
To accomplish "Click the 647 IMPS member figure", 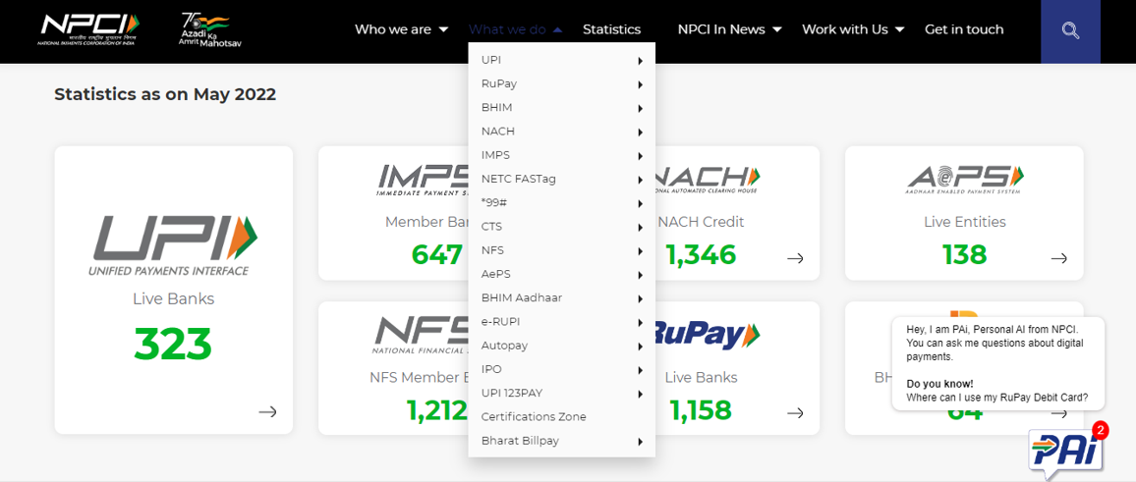I will coord(437,255).
